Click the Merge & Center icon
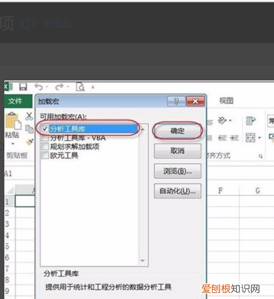Screen dimensions: 274x299 (x=251, y=138)
